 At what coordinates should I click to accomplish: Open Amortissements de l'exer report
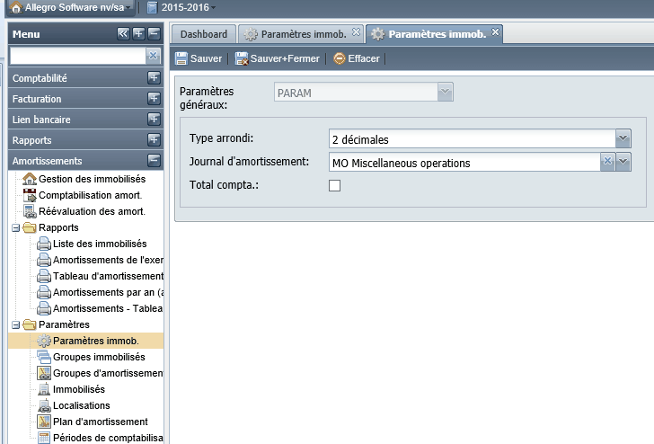click(108, 260)
